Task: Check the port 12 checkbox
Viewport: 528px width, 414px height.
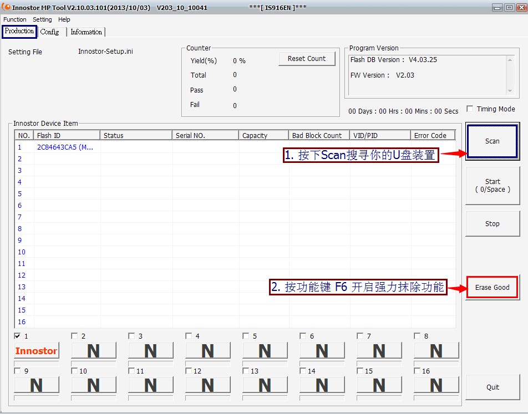Action: [189, 371]
